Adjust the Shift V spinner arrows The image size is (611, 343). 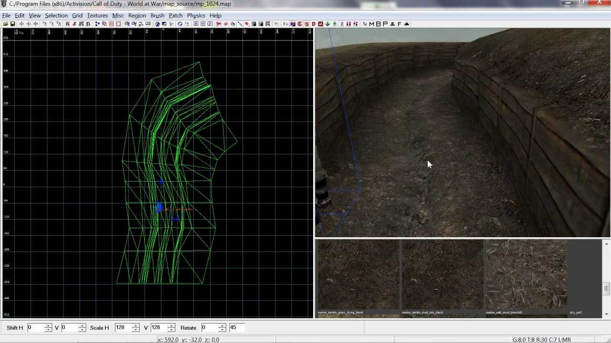click(82, 328)
